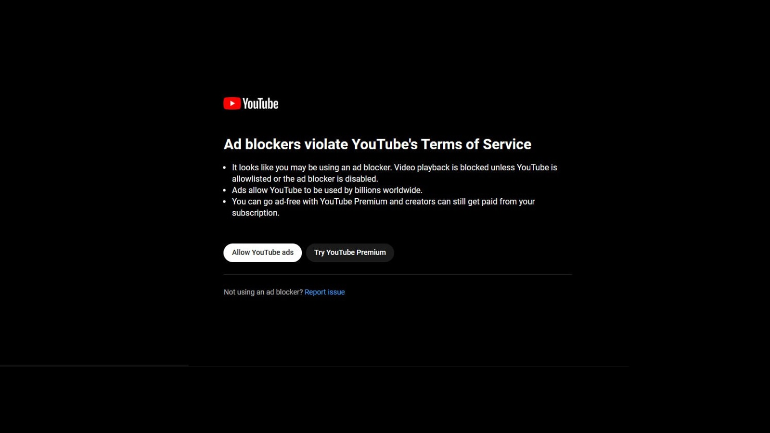Click the YouTube wordmark text in logo
Viewport: 770px width, 433px height.
(260, 103)
